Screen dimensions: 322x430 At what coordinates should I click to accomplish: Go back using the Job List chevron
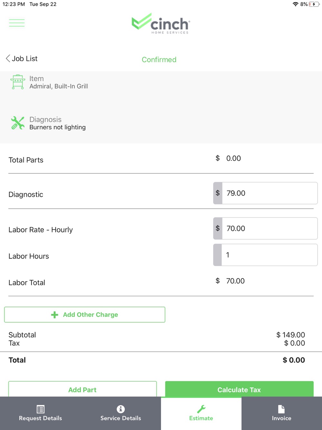point(8,58)
